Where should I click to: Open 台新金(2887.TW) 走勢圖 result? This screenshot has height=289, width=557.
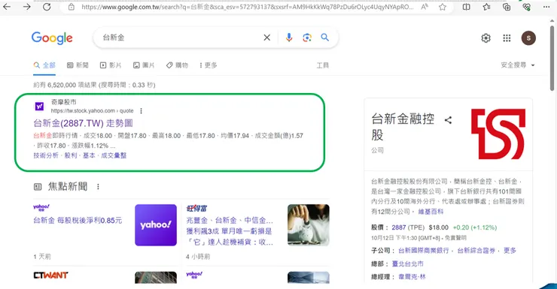83,123
